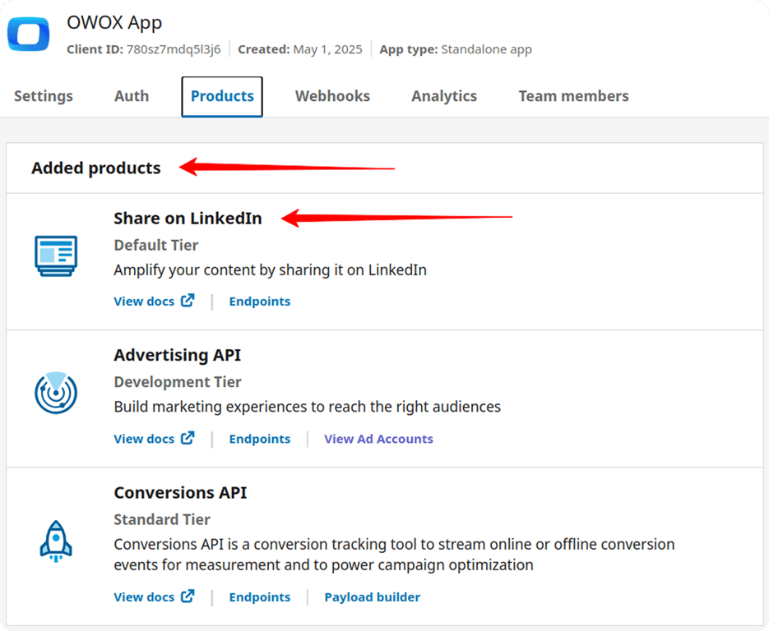769x631 pixels.
Task: Select the Products tab
Action: (222, 96)
